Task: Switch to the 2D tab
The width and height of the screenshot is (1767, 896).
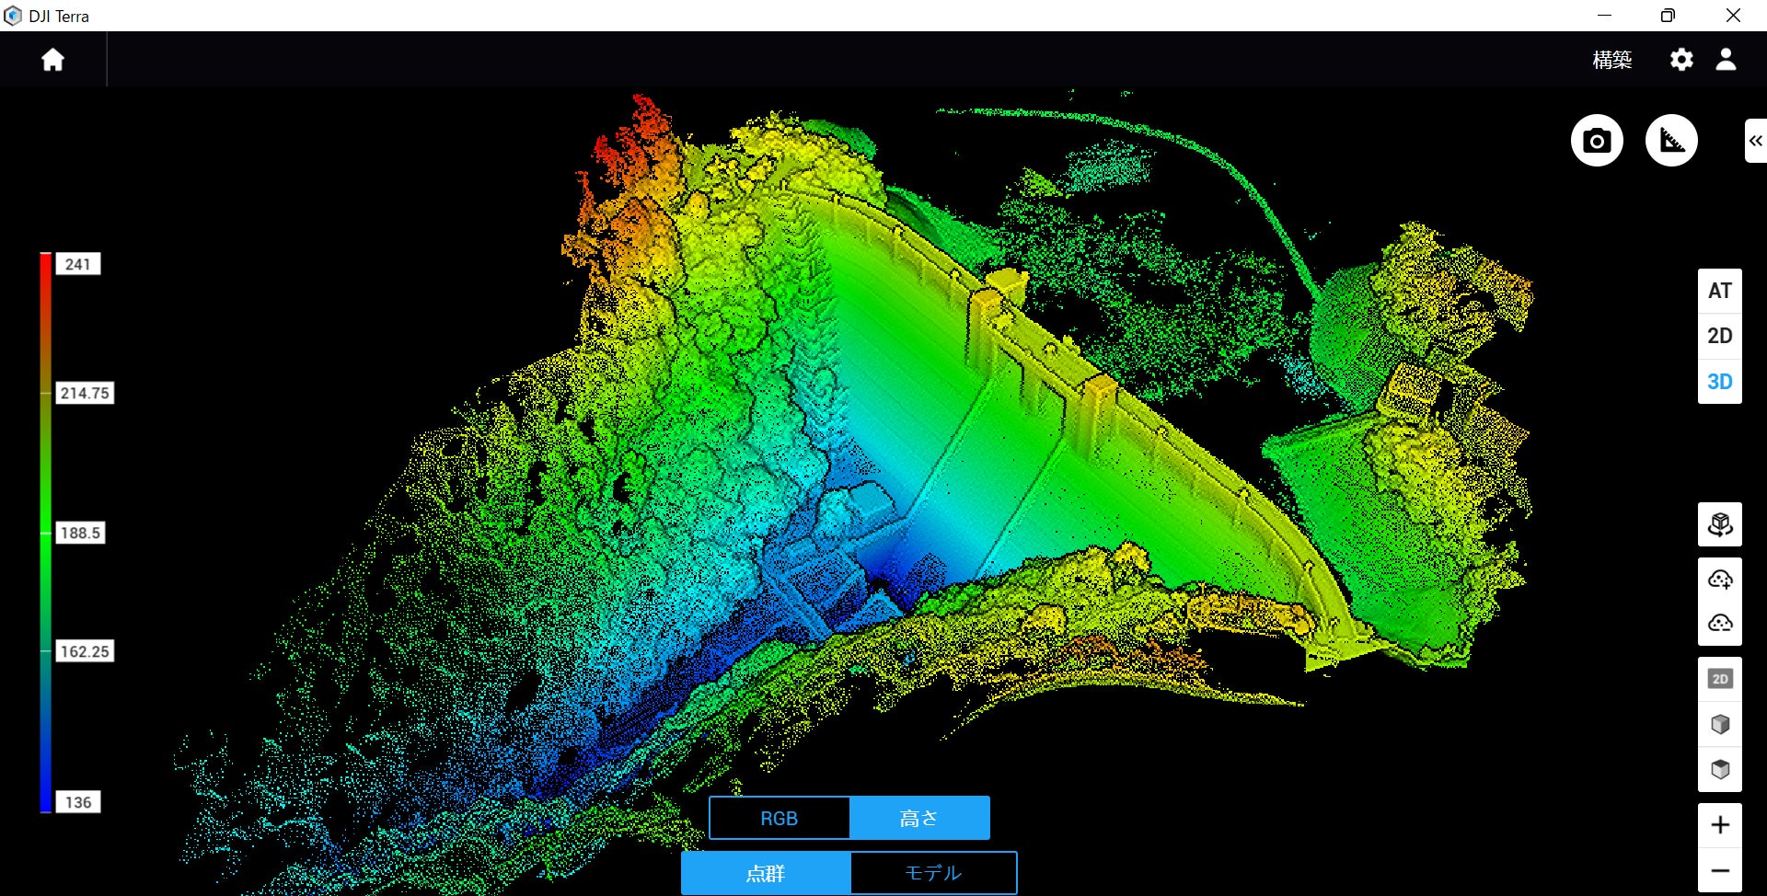Action: [x=1719, y=336]
